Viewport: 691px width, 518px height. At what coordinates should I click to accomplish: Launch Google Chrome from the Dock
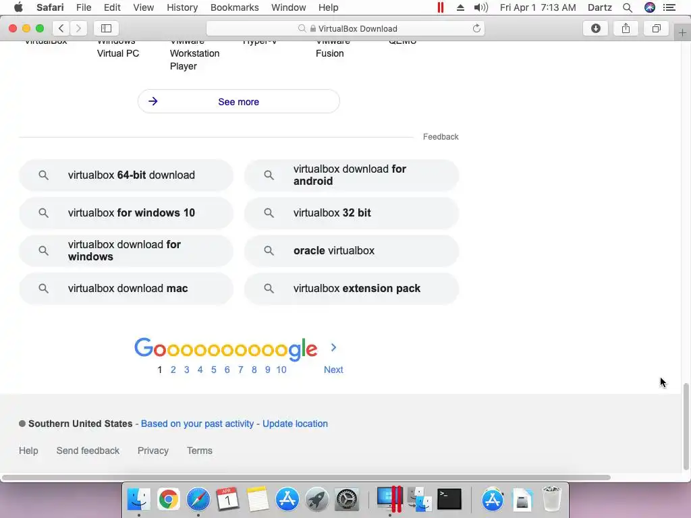[168, 499]
